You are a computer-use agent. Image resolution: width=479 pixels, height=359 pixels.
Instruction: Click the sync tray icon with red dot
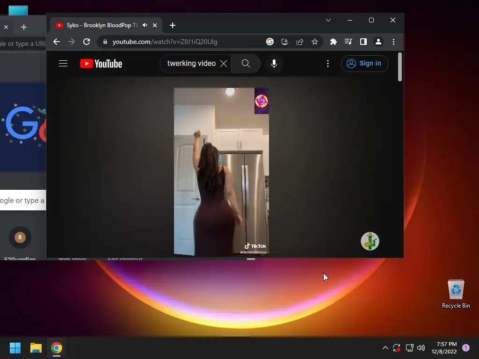tap(397, 348)
